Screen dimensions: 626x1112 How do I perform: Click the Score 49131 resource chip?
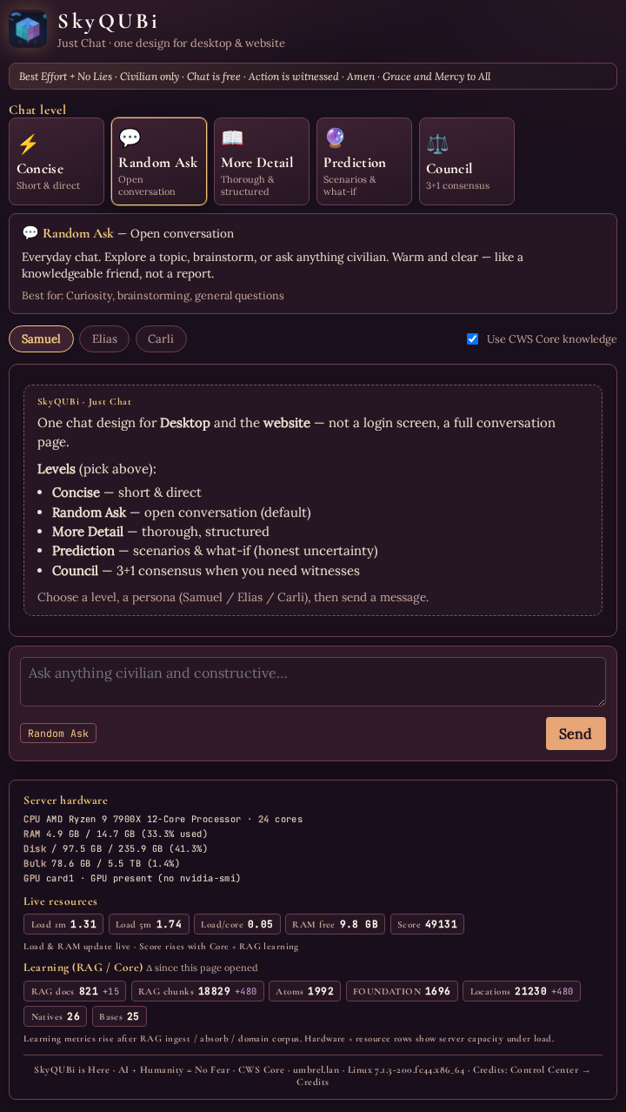click(x=427, y=924)
